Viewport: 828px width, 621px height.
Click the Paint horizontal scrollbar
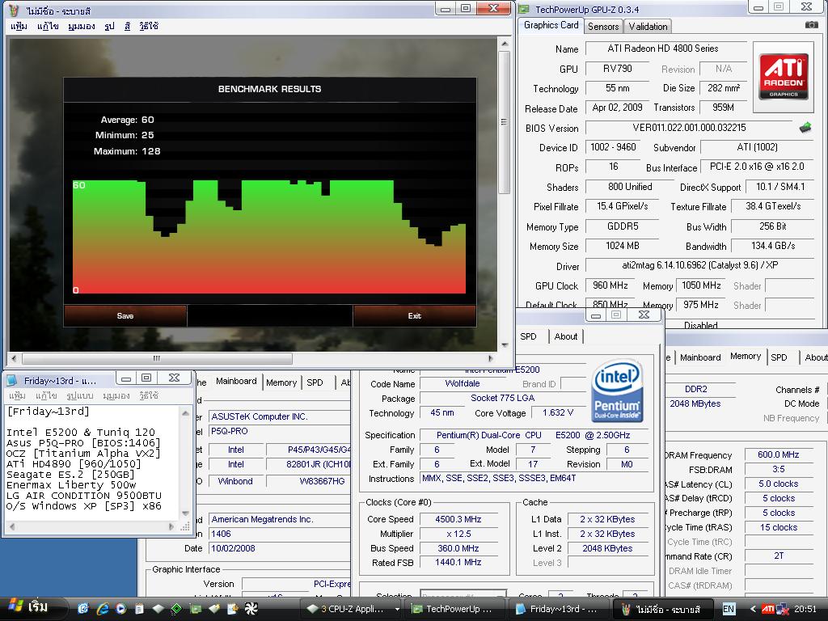point(157,358)
